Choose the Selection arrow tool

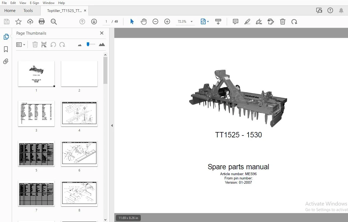click(132, 22)
